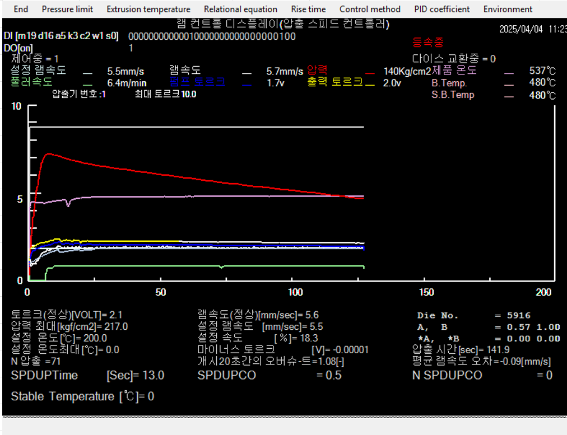567x435 pixels.
Task: Open the Pressure limit menu
Action: pyautogui.click(x=67, y=9)
